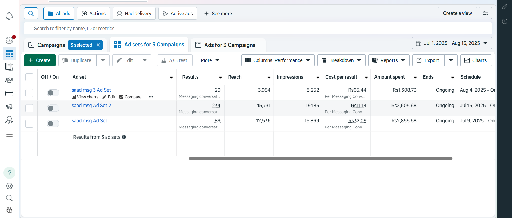The image size is (512, 218).
Task: Open settings gear in left sidebar
Action: coord(9,186)
